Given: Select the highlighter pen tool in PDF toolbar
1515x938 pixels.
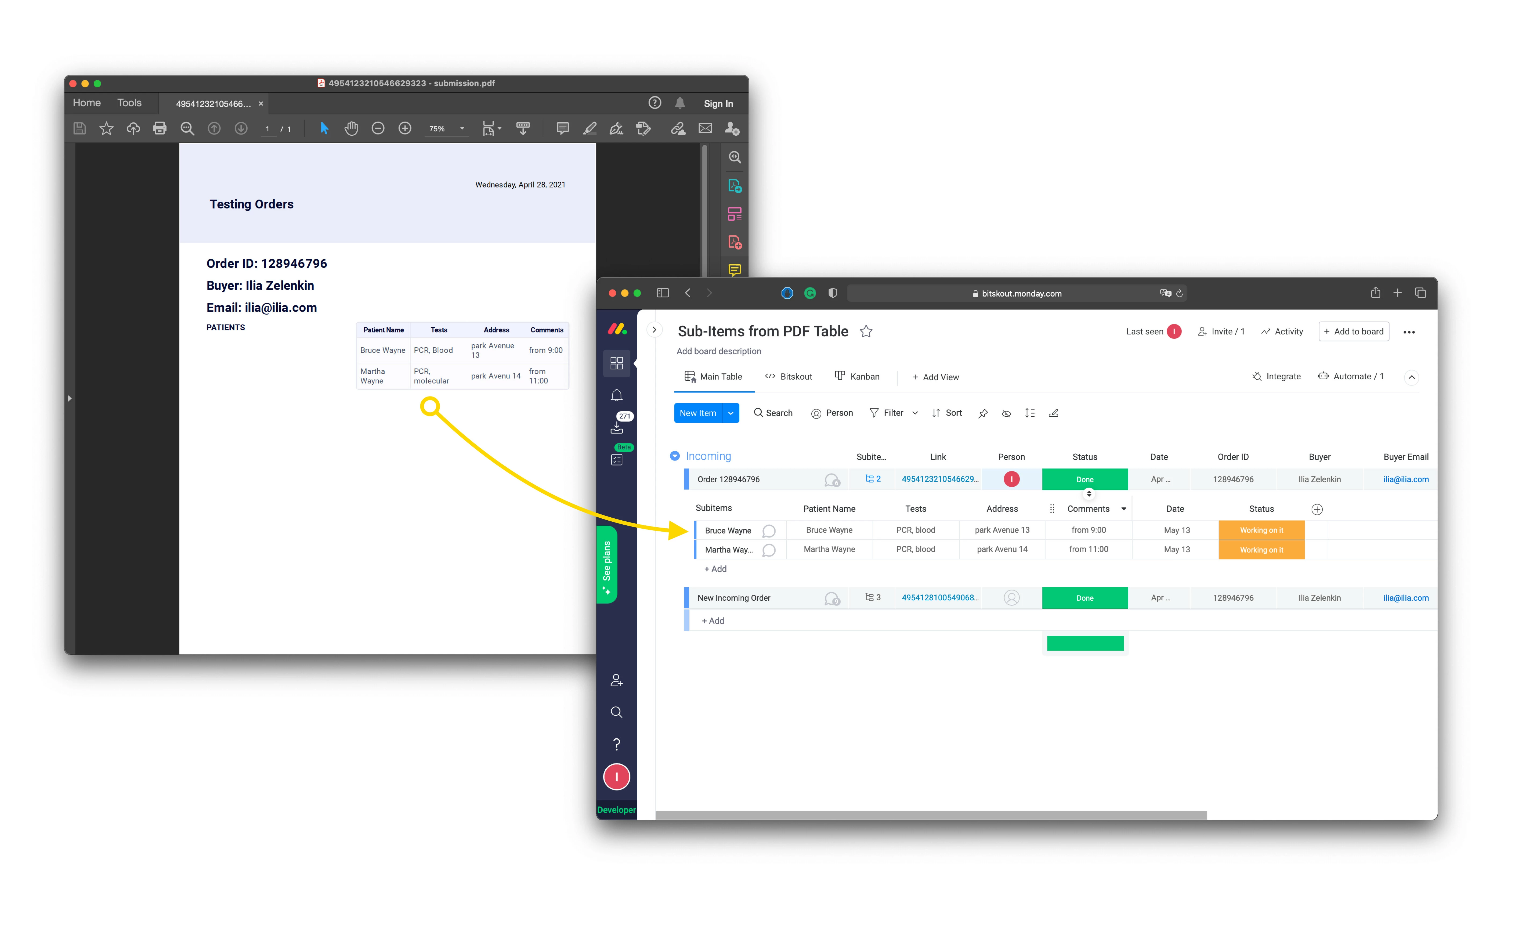Looking at the screenshot, I should (589, 128).
